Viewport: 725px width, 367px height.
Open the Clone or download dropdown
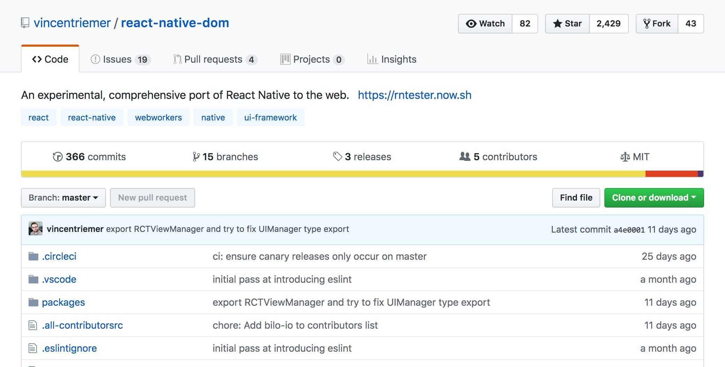pyautogui.click(x=654, y=198)
